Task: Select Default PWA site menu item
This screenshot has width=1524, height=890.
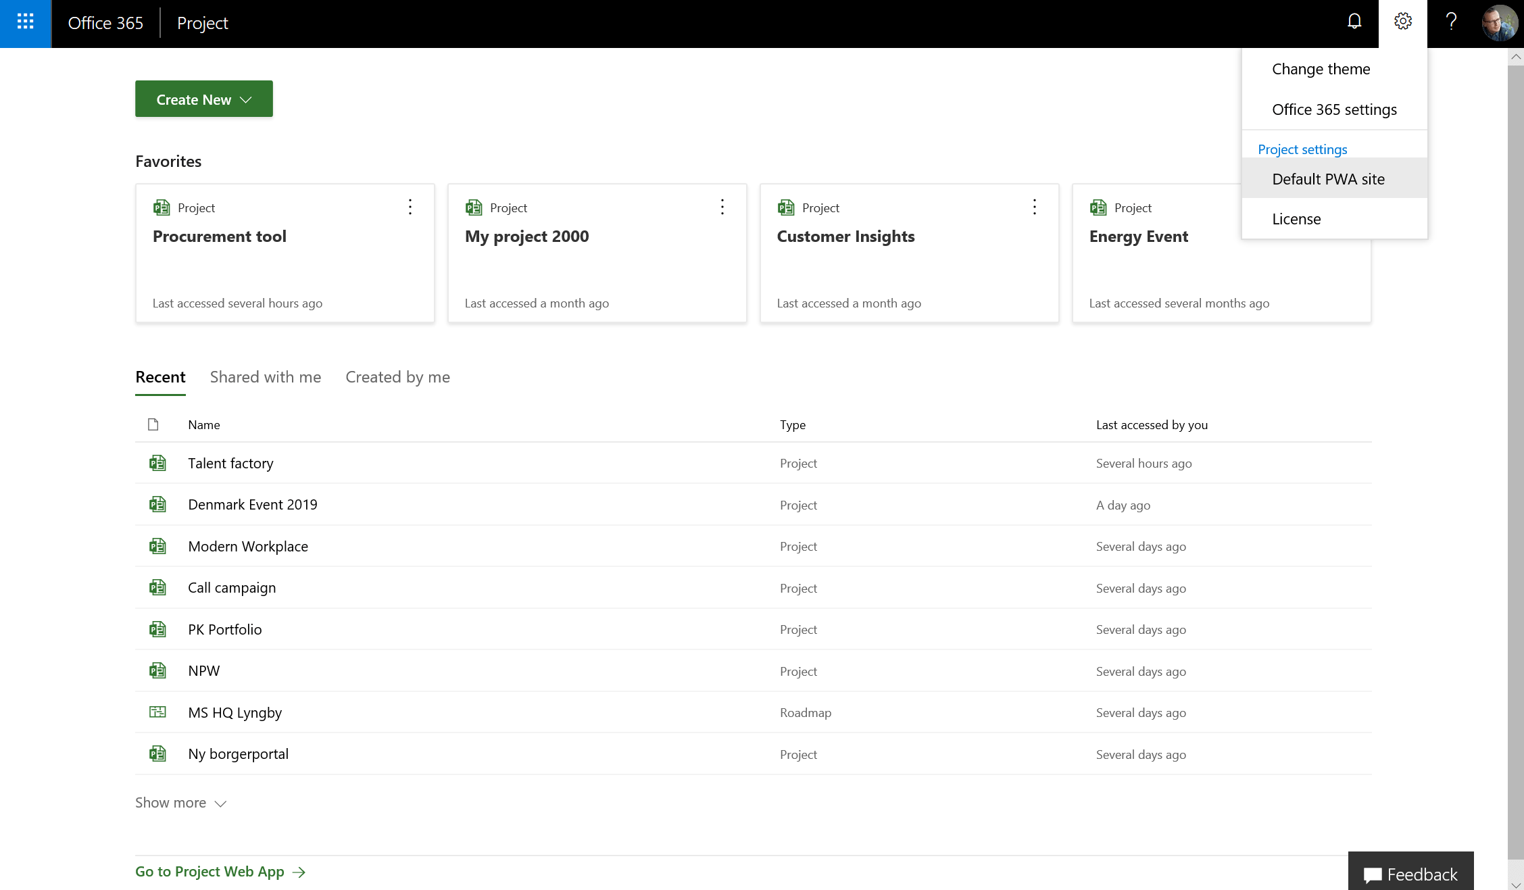Action: [x=1328, y=179]
